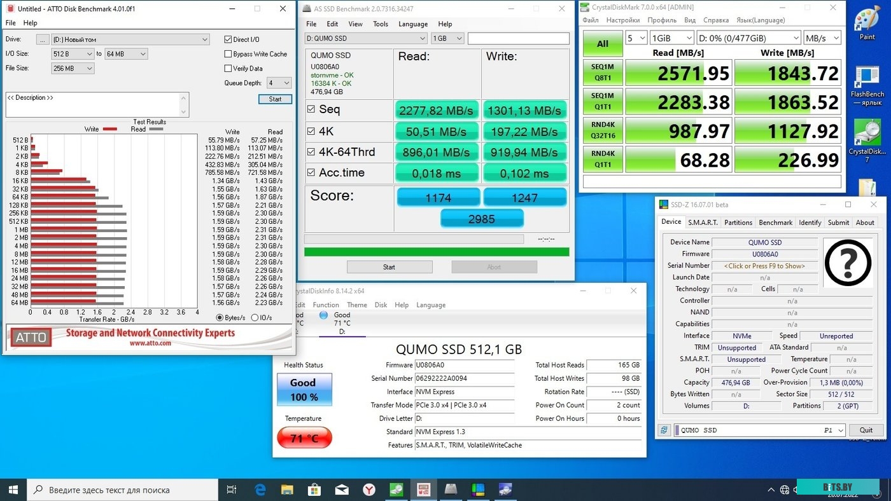Select the CrystalDiskInfo D: disk status icon
The height and width of the screenshot is (501, 891).
323,315
